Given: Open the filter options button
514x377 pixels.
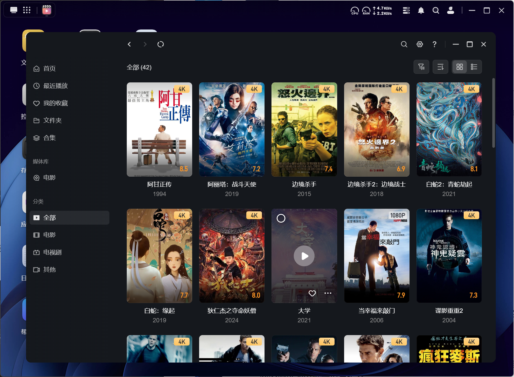Looking at the screenshot, I should coord(421,67).
